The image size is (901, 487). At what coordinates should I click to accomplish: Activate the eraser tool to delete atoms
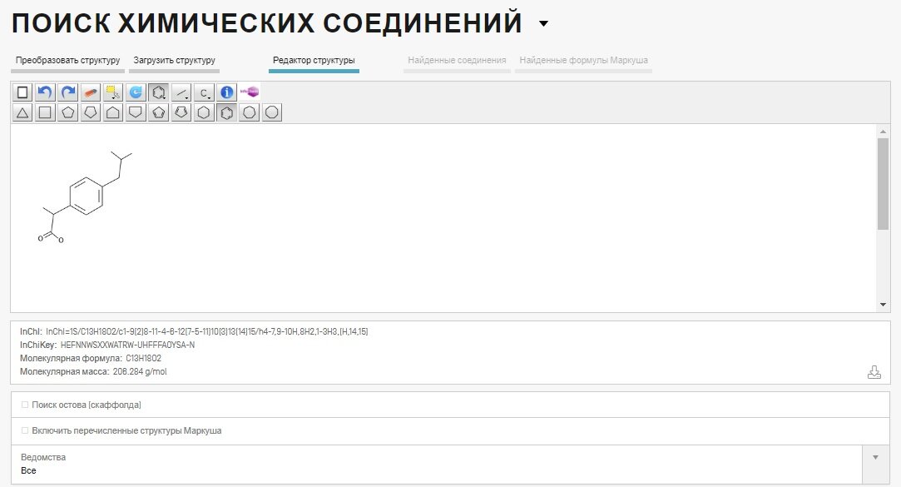[90, 92]
